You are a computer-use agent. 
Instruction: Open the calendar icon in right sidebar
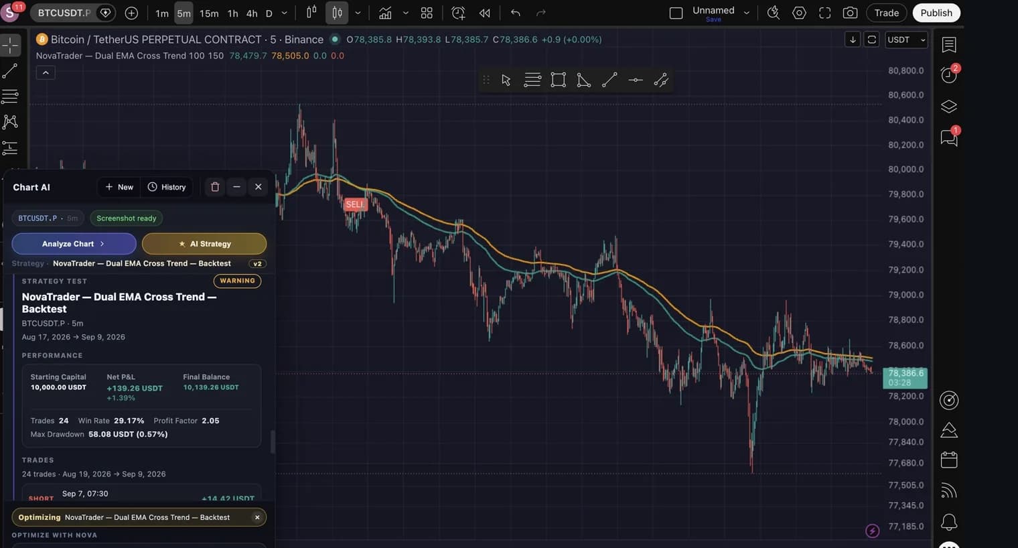[x=949, y=460]
